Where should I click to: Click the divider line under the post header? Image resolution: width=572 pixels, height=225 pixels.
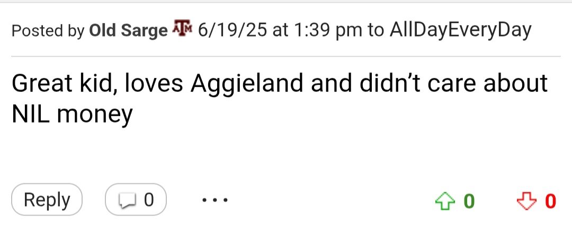tap(285, 57)
